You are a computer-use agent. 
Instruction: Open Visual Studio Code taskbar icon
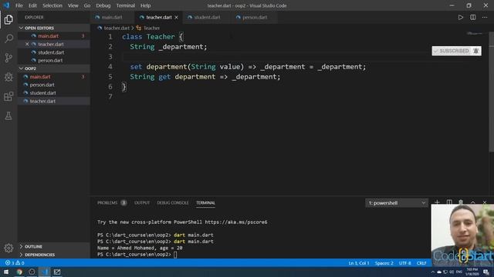pyautogui.click(x=45, y=272)
